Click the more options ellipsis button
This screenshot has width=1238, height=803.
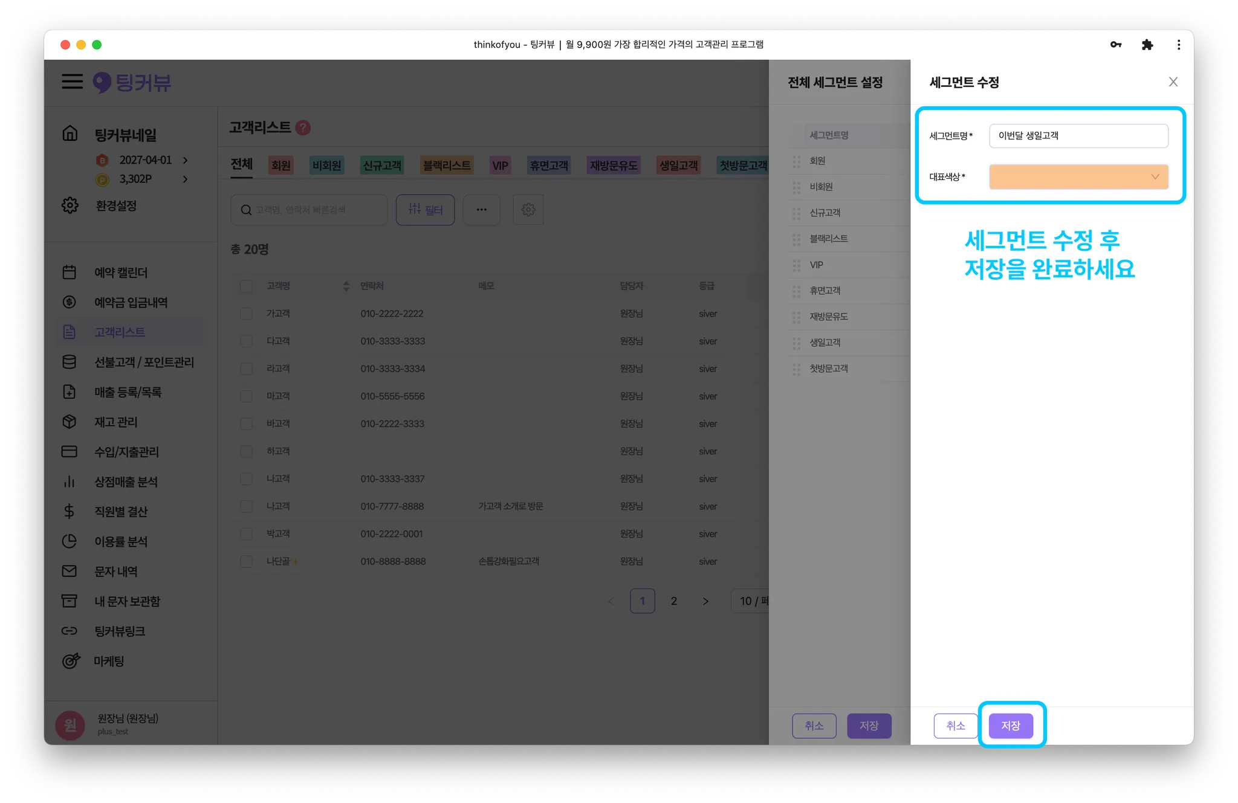point(481,210)
